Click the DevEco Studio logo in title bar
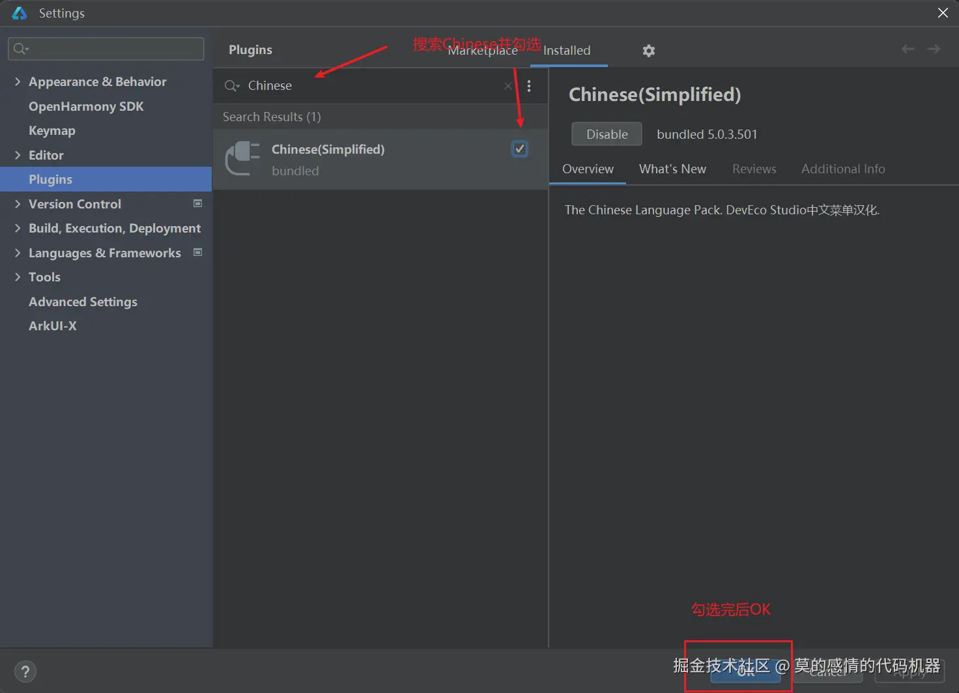The image size is (959, 693). tap(20, 13)
